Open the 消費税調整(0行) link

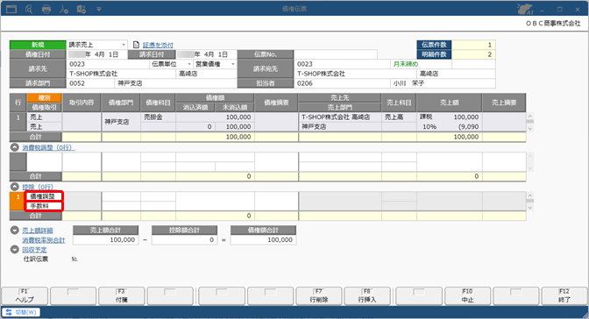[x=48, y=147]
